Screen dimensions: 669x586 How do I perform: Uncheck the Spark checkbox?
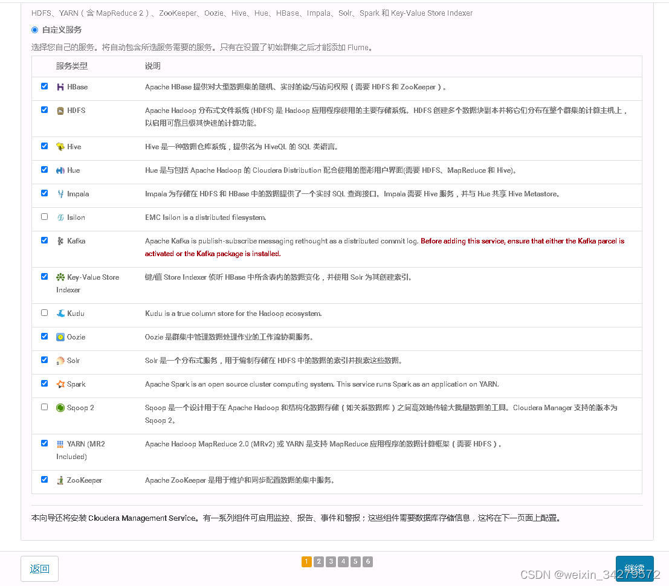point(44,384)
